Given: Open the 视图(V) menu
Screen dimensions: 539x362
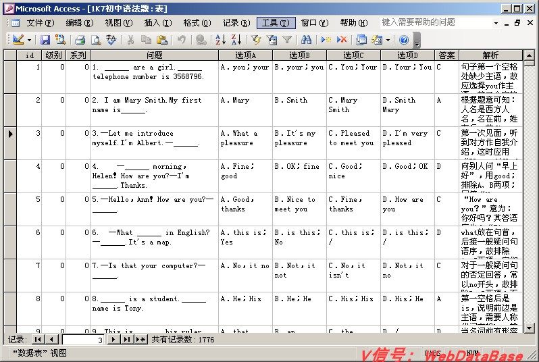Looking at the screenshot, I should coord(119,23).
